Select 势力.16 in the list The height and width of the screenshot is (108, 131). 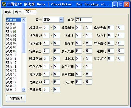[x=14, y=78]
